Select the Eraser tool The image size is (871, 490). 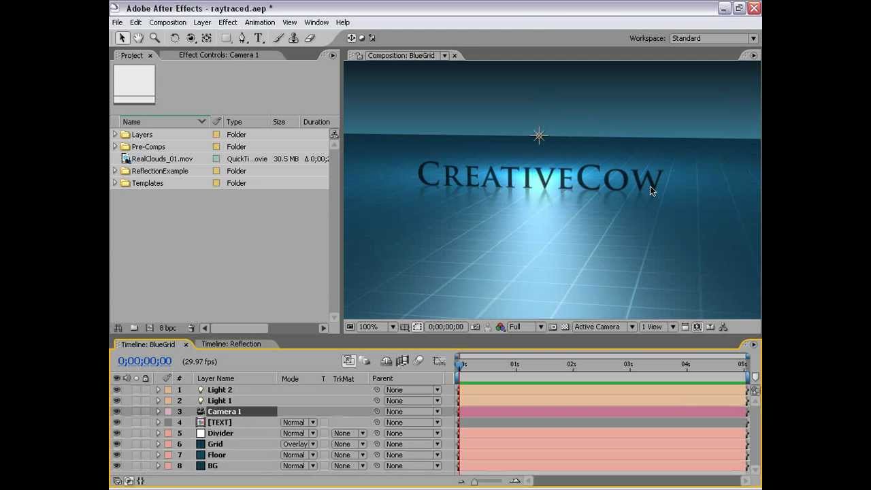tap(310, 38)
